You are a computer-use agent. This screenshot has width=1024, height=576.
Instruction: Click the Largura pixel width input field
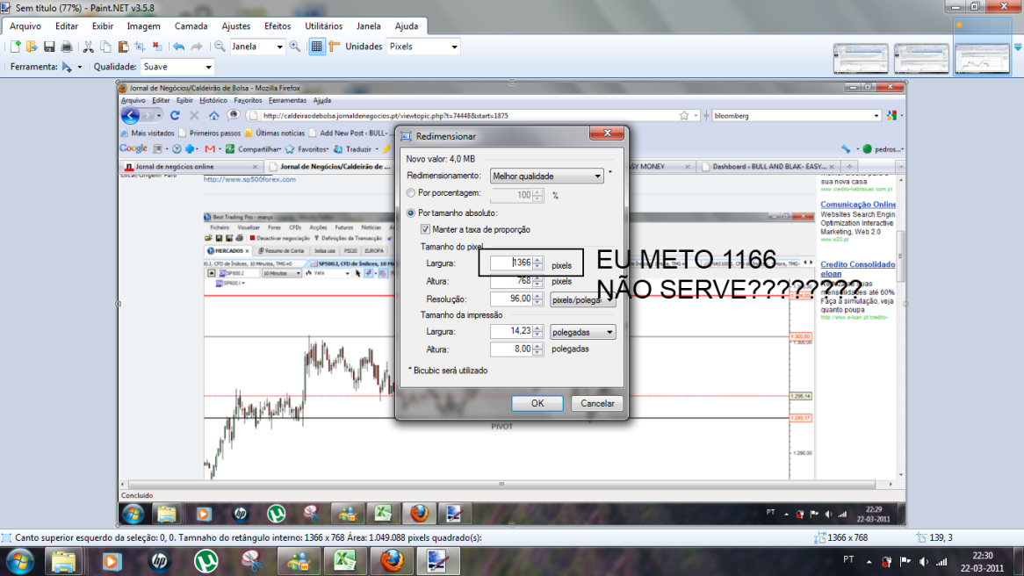coord(511,263)
